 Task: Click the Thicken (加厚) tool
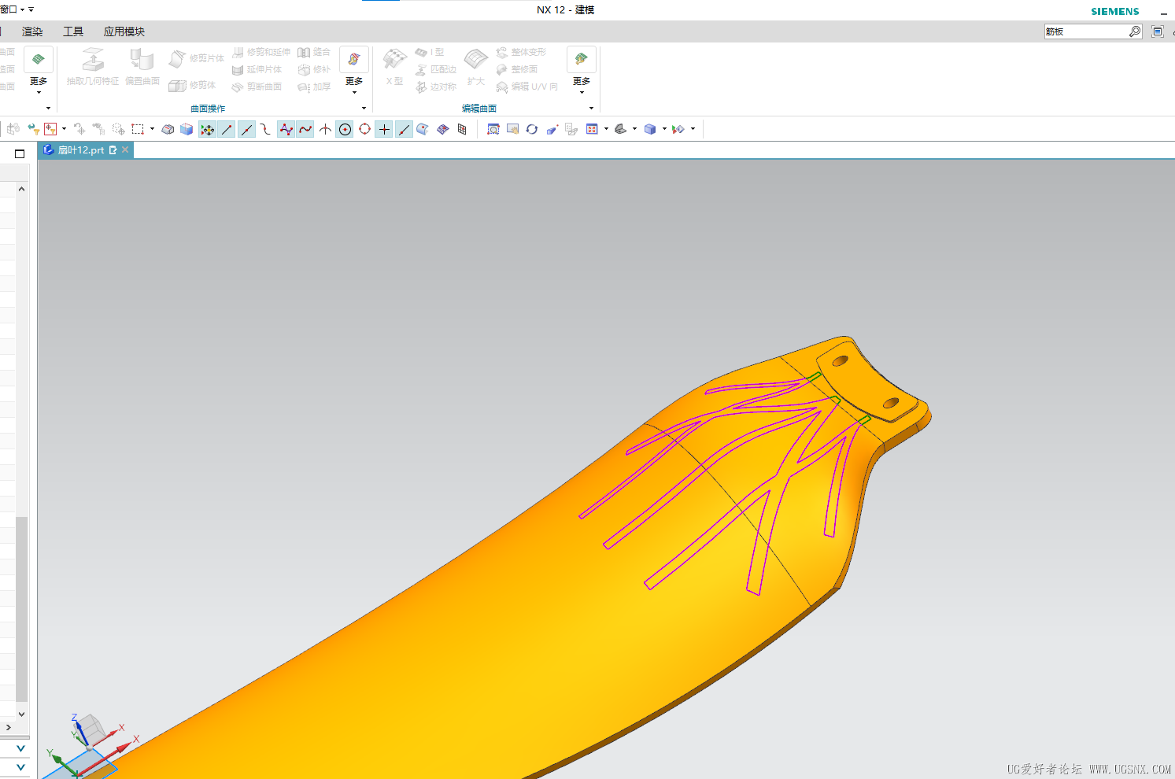pyautogui.click(x=314, y=87)
